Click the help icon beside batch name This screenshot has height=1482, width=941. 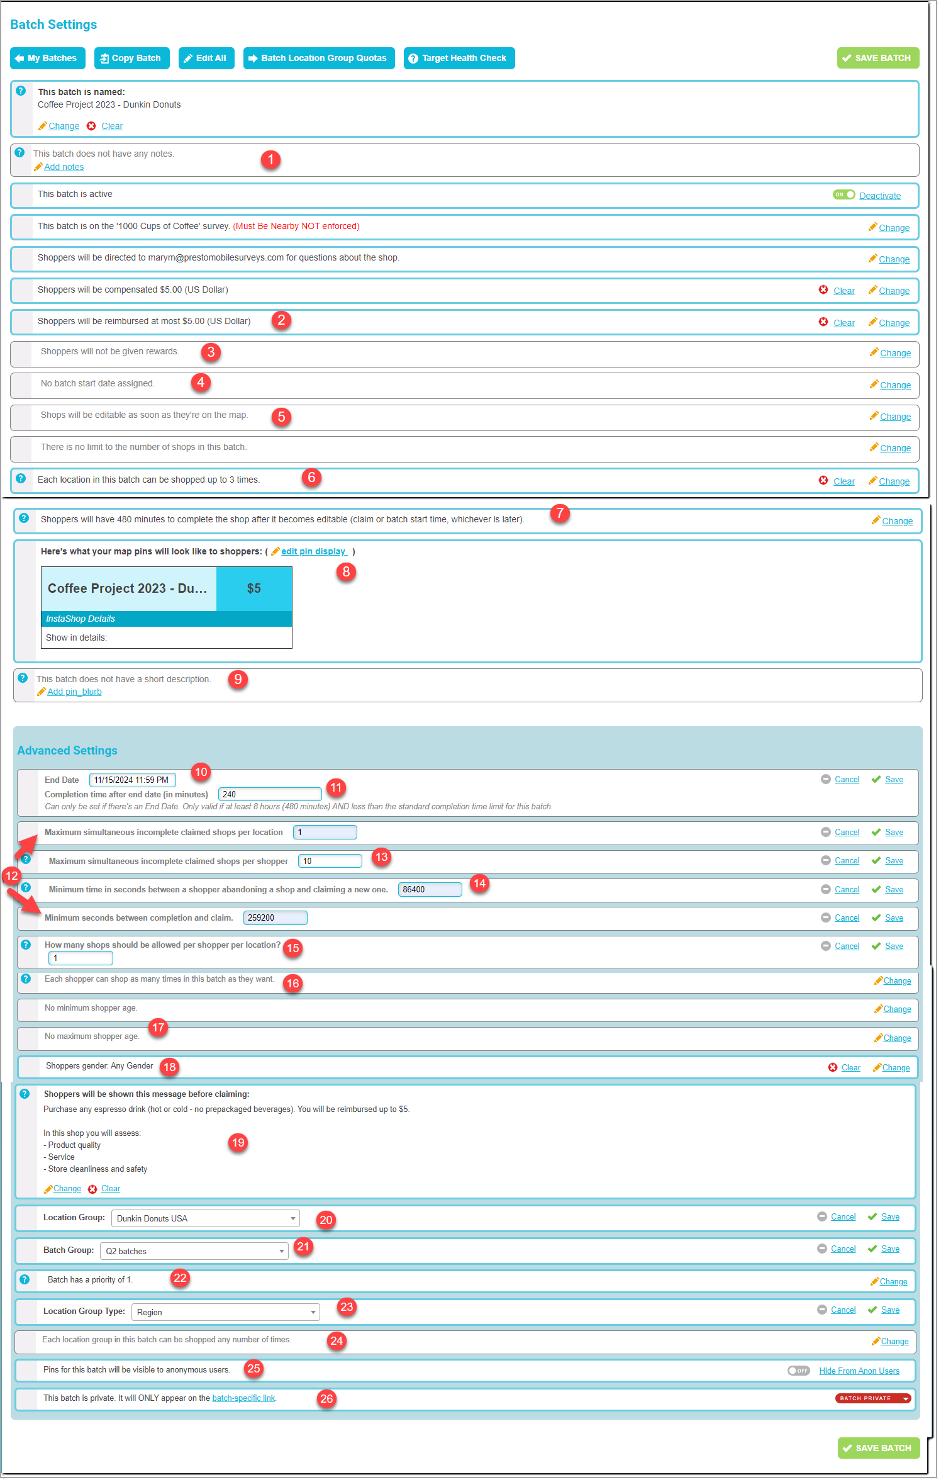point(21,91)
